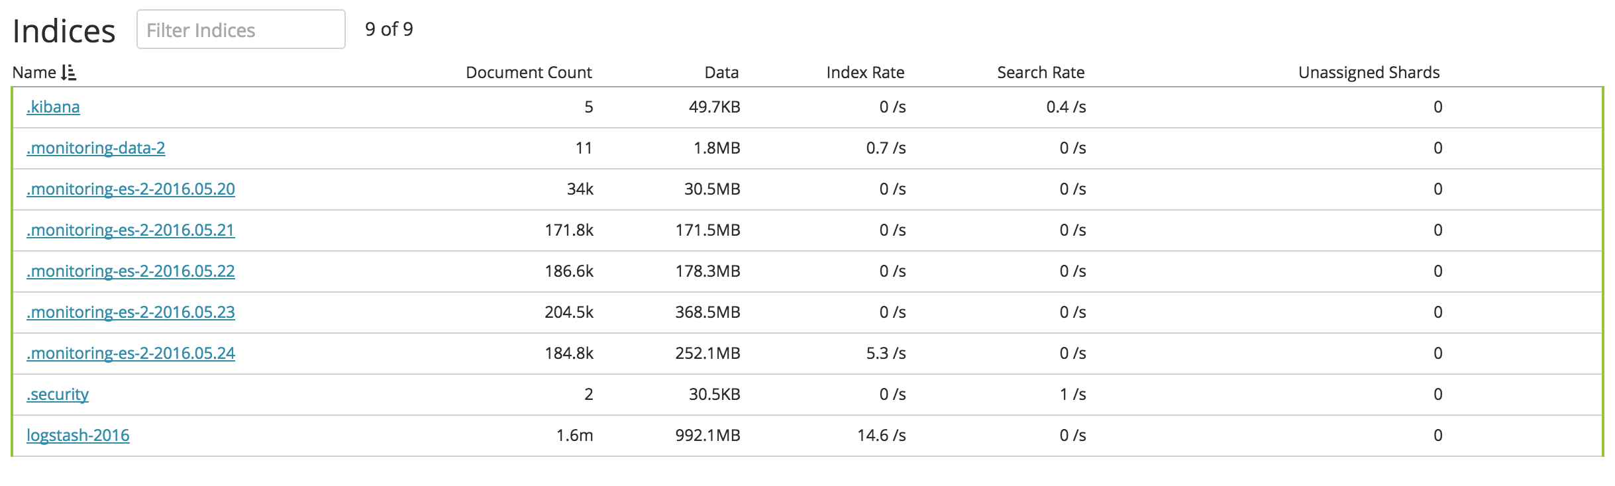Sort by the Document Count column
Screen dimensions: 1615x486
(x=529, y=73)
